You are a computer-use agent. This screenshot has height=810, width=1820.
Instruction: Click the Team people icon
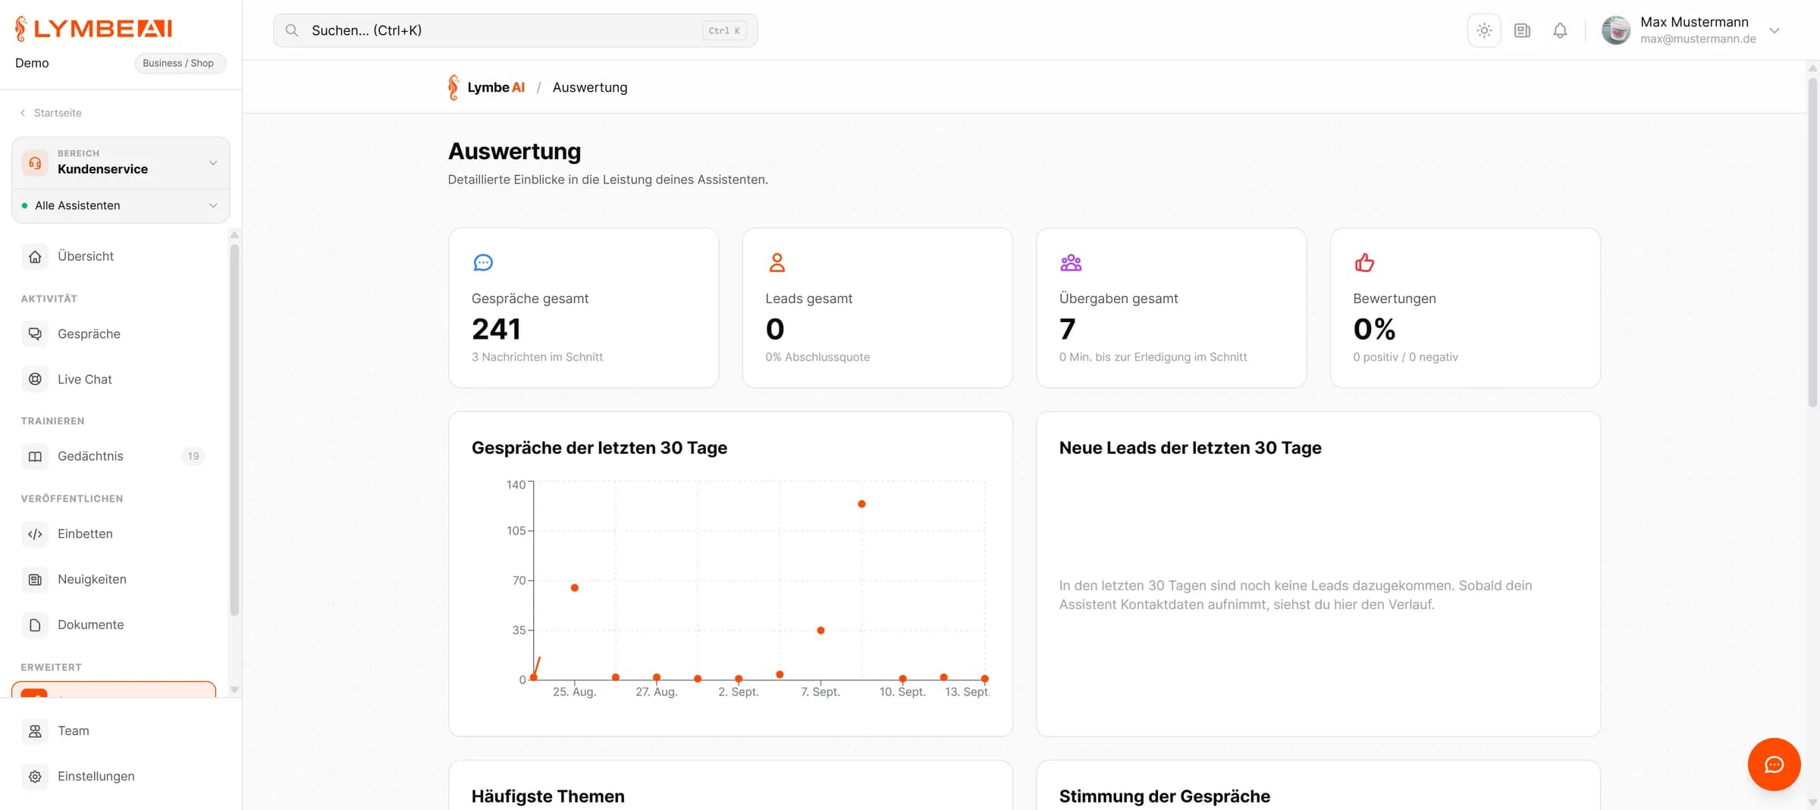tap(35, 731)
